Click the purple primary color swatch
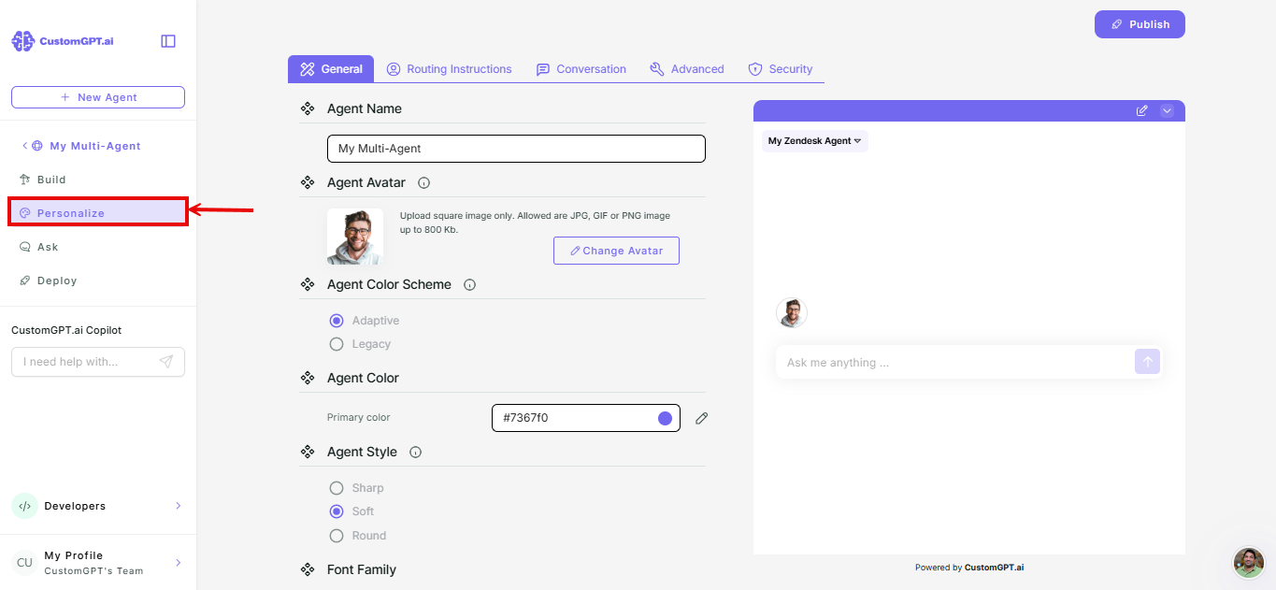Image resolution: width=1276 pixels, height=590 pixels. pos(665,418)
